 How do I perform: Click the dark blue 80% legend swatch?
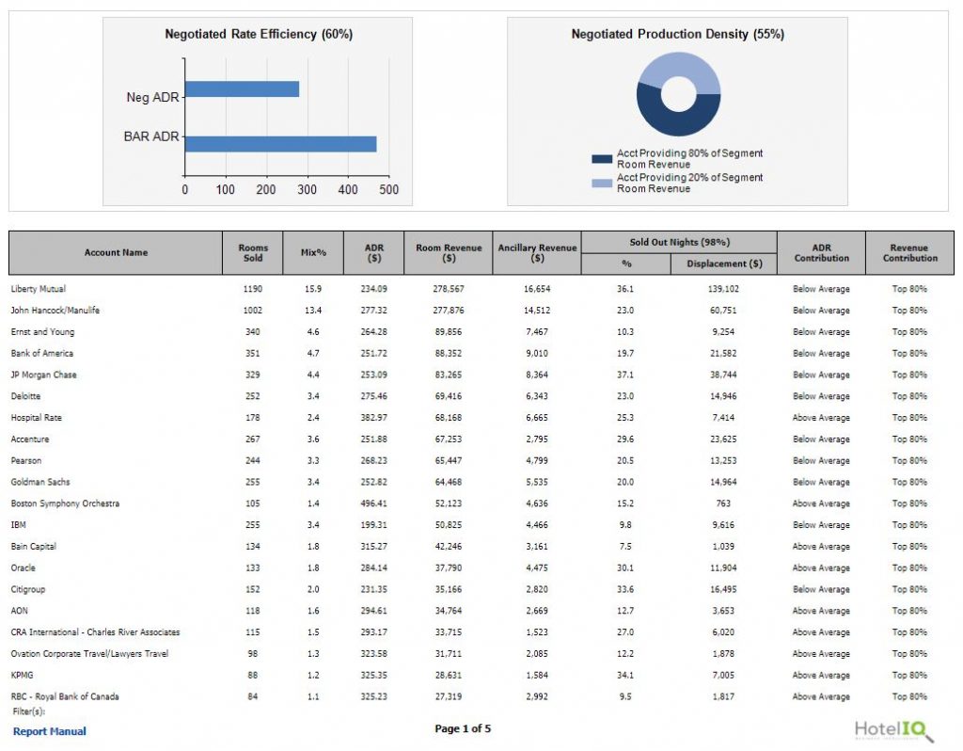(602, 158)
